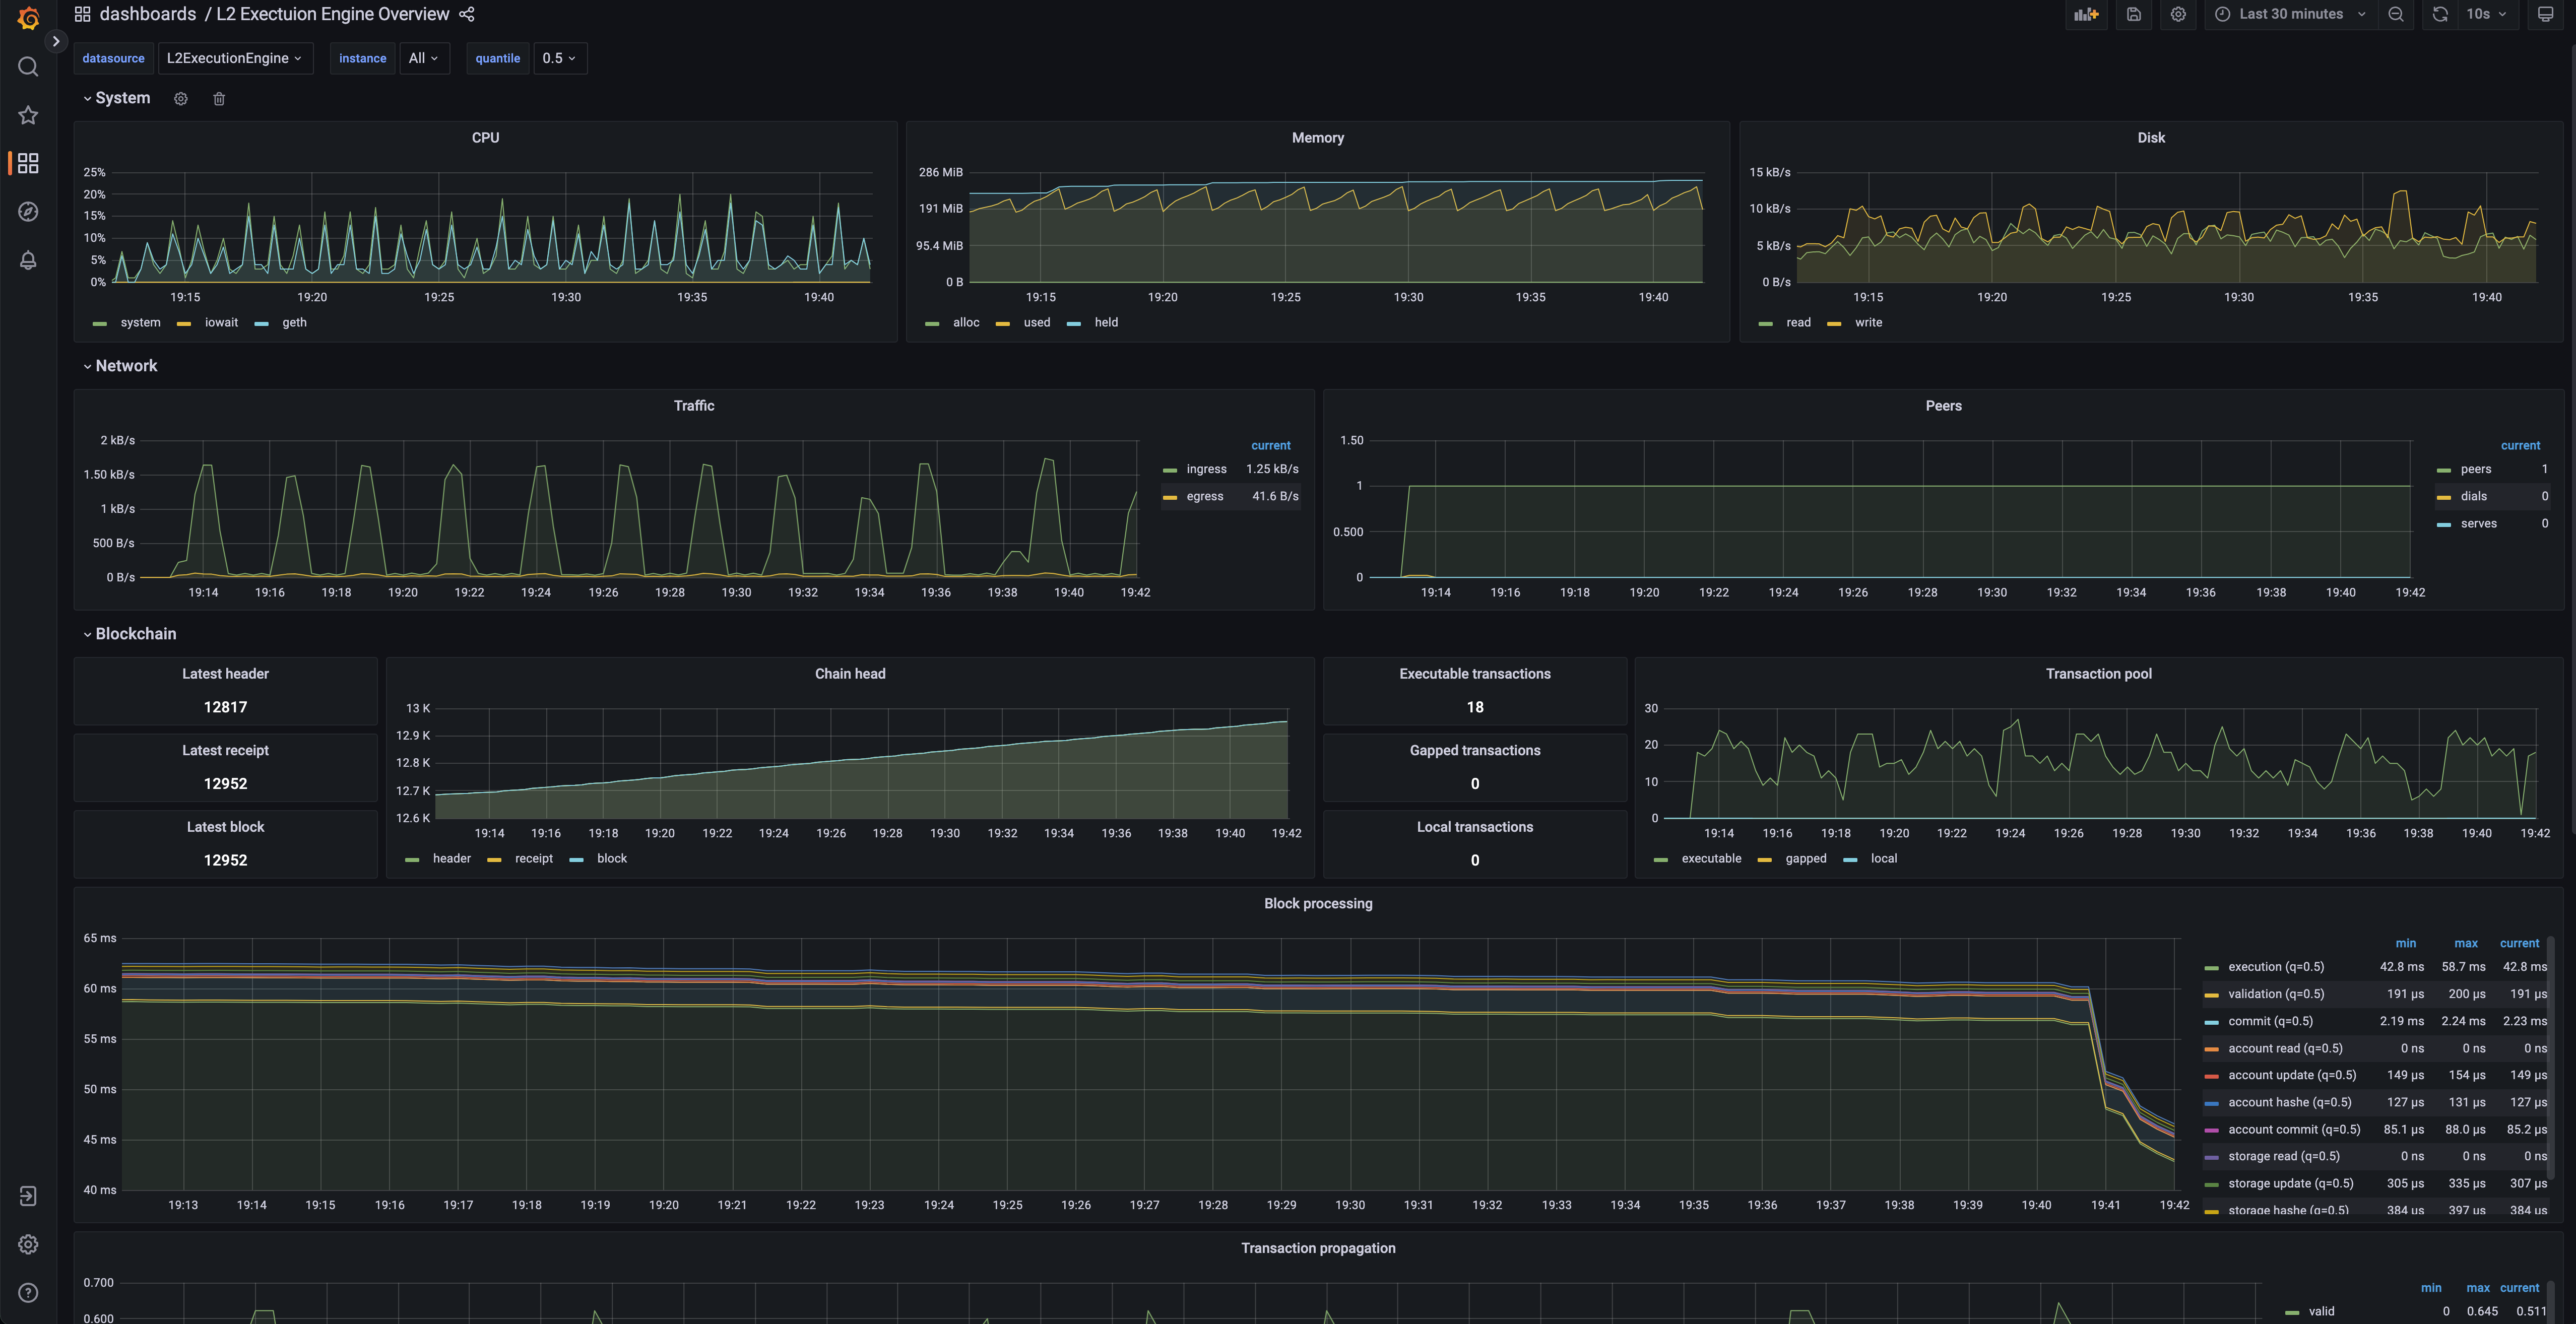Share the dashboard via share icon

(x=467, y=14)
